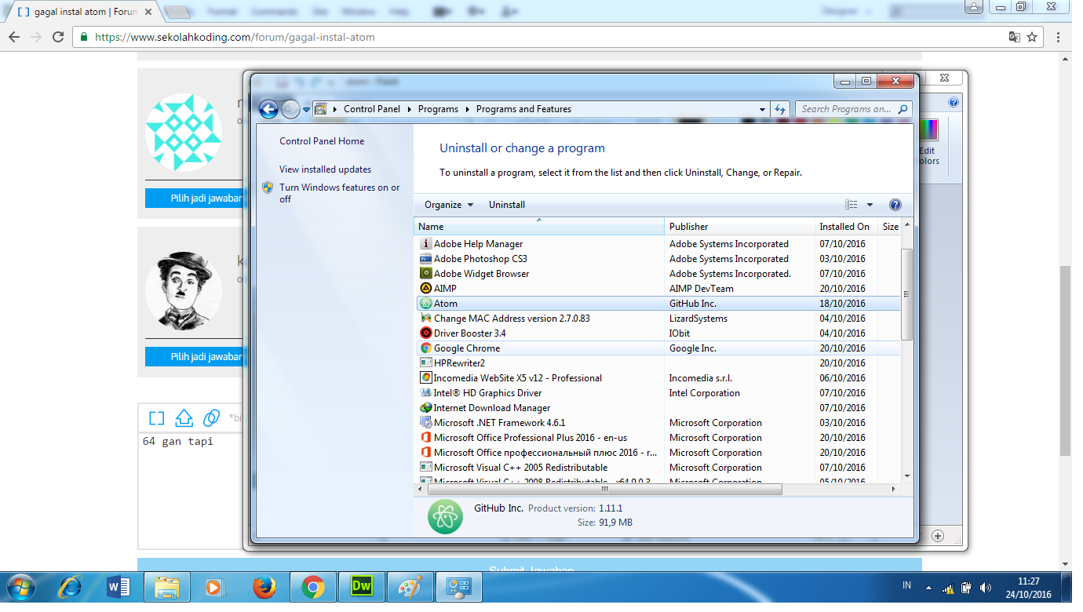Image resolution: width=1083 pixels, height=612 pixels.
Task: Sort by the Size column header
Action: point(890,226)
